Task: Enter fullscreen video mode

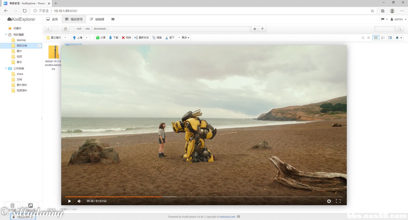Action: point(339,201)
